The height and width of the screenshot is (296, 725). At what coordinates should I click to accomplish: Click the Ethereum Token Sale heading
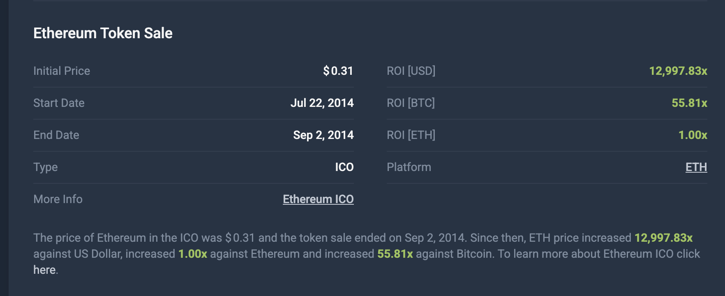tap(103, 33)
